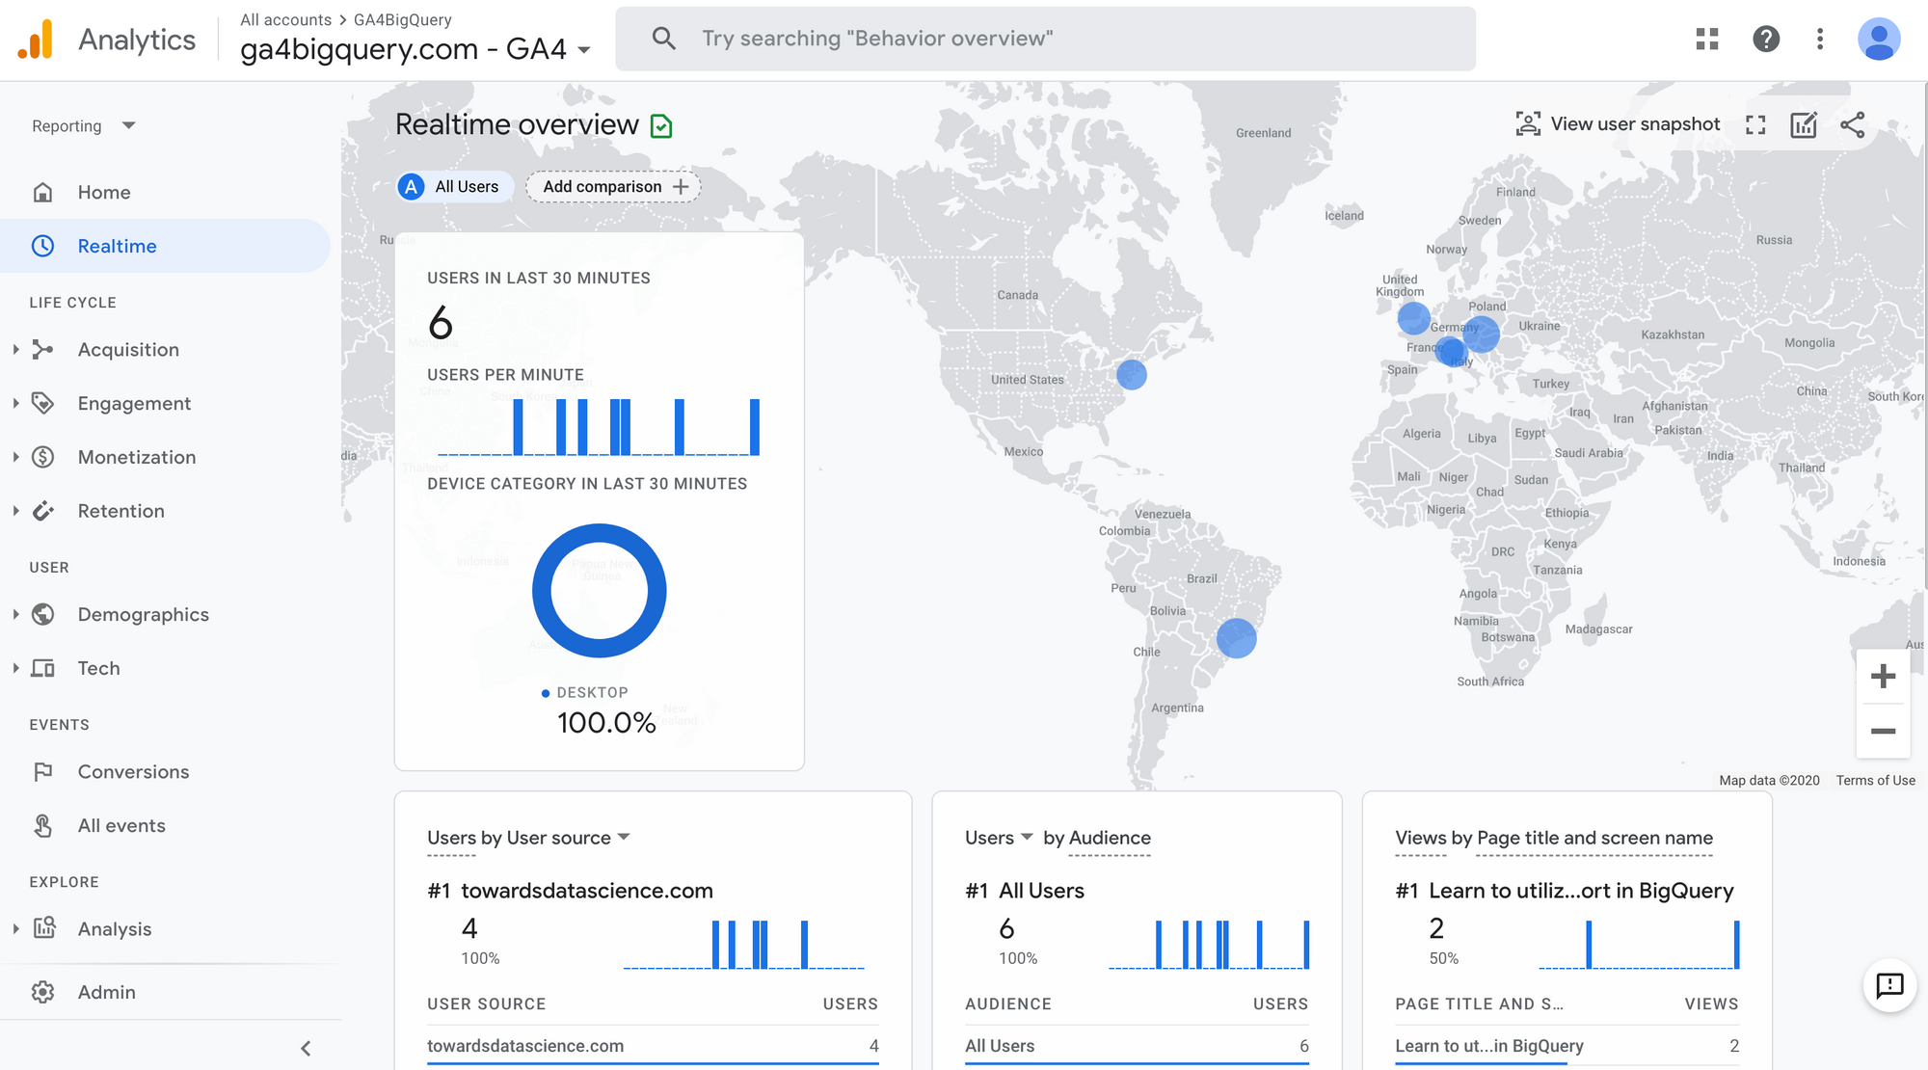The image size is (1928, 1070).
Task: Open the Reporting dropdown
Action: click(x=83, y=126)
